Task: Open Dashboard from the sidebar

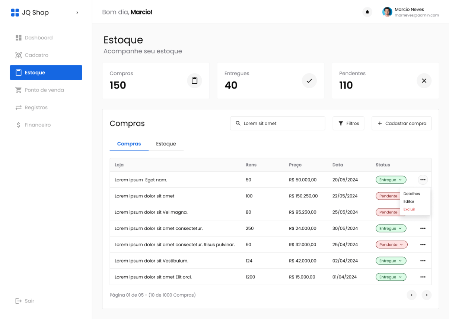Action: [x=38, y=38]
